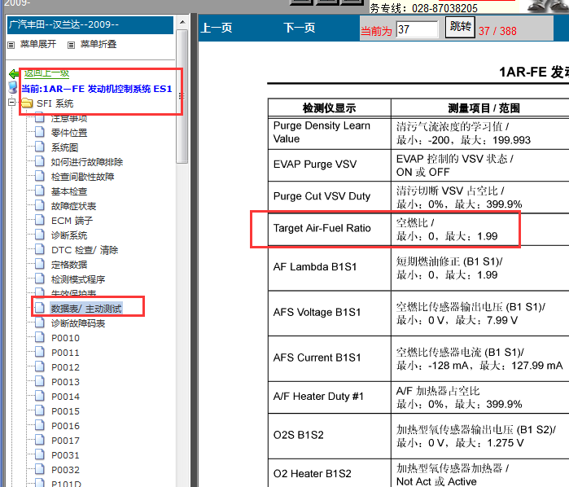Screen dimensions: 569x487
Task: Click page icon beside 诊断故障码表
Action: click(x=40, y=322)
